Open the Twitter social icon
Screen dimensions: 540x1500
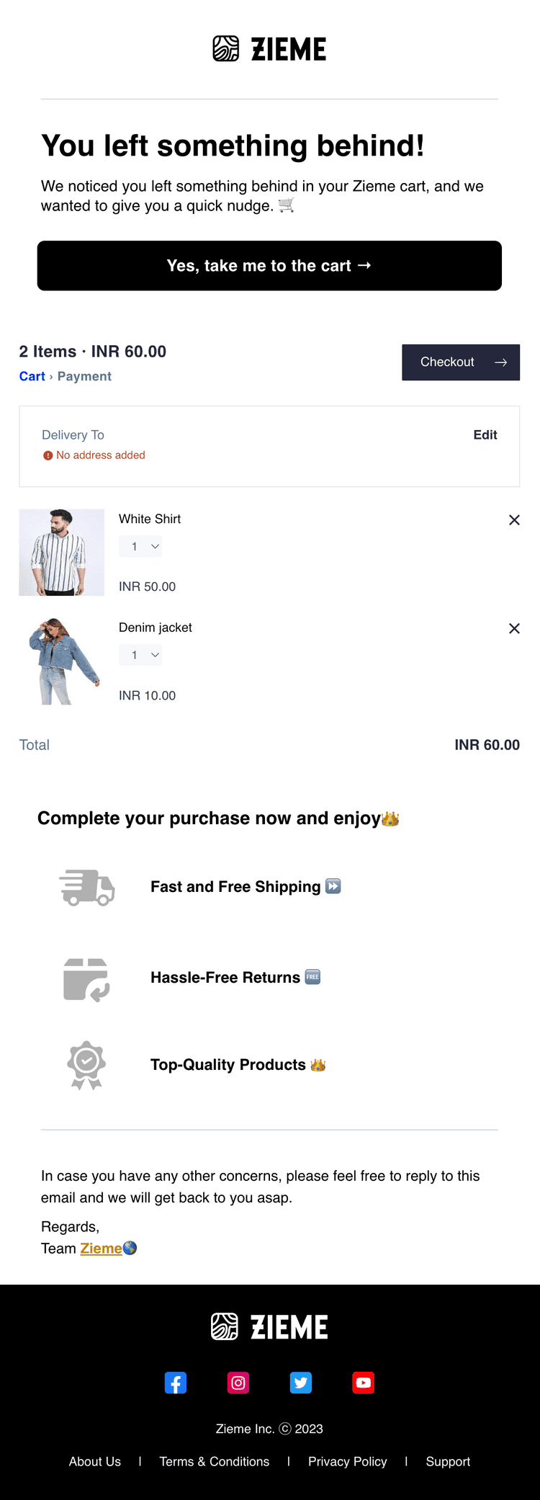301,1383
